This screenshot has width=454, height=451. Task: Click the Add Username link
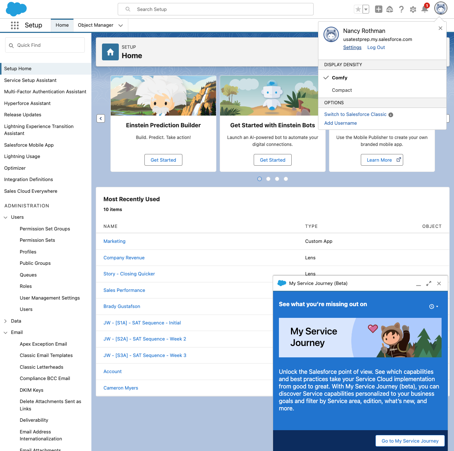[x=341, y=123]
